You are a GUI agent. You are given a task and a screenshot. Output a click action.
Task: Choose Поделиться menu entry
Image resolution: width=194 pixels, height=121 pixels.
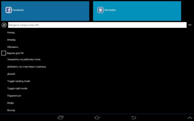click(14, 96)
